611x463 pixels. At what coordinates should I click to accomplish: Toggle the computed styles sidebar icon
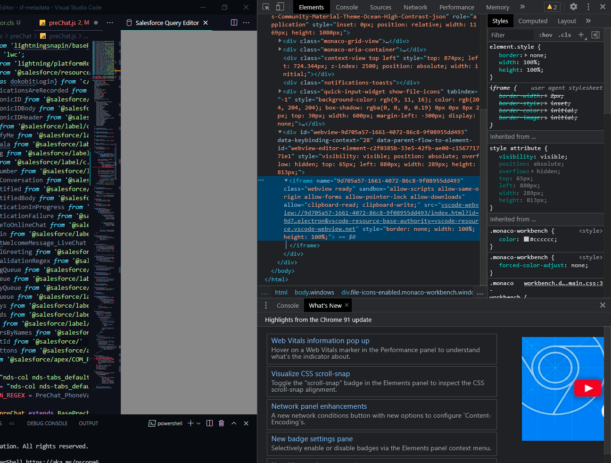(x=595, y=35)
